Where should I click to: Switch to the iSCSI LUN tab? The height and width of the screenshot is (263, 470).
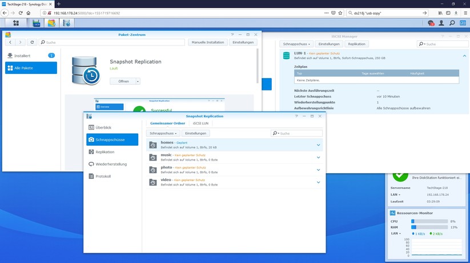pyautogui.click(x=200, y=123)
